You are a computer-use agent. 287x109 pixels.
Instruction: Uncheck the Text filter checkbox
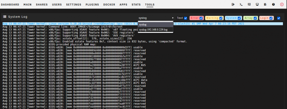click(x=186, y=18)
